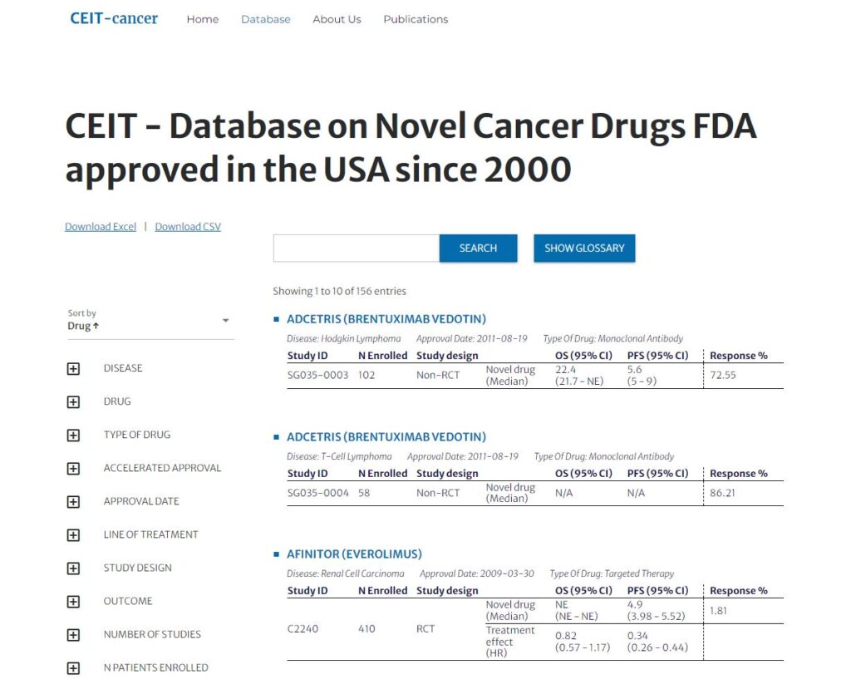Click plus icon next to LINE OF TREATMENT

(73, 534)
